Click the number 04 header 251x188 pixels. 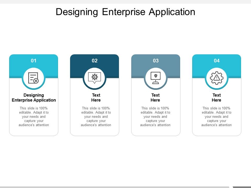[217, 61]
